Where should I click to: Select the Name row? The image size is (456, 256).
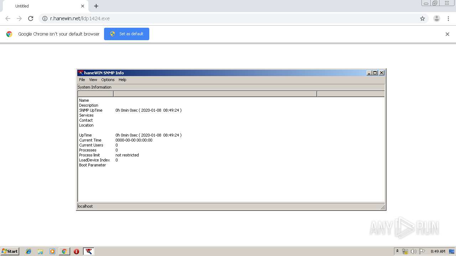(84, 100)
